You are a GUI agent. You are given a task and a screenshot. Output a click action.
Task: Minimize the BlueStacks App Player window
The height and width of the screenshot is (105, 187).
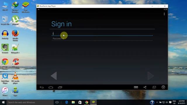152,6
